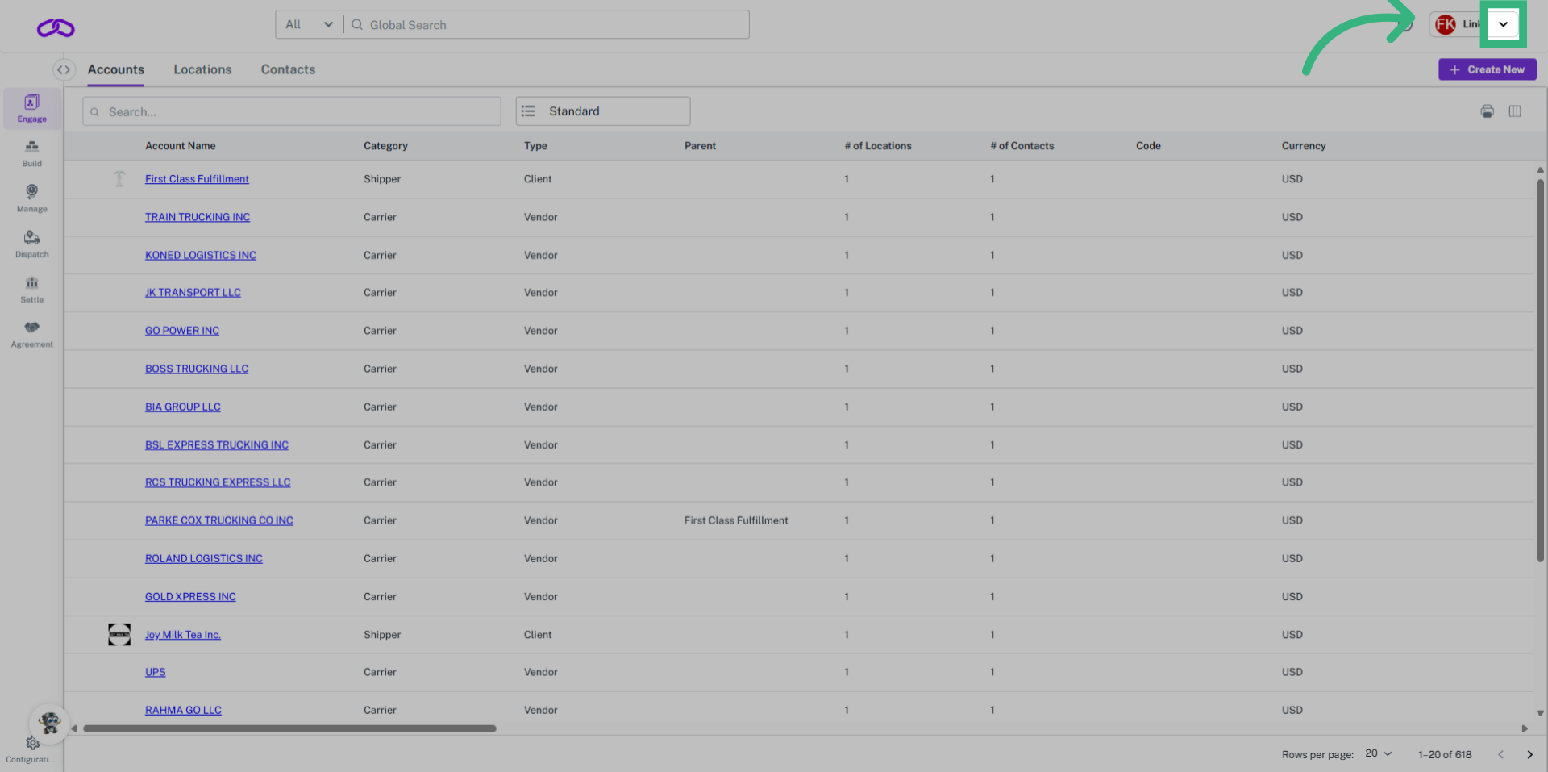This screenshot has width=1548, height=772.
Task: Open the All search scope dropdown
Action: (309, 25)
